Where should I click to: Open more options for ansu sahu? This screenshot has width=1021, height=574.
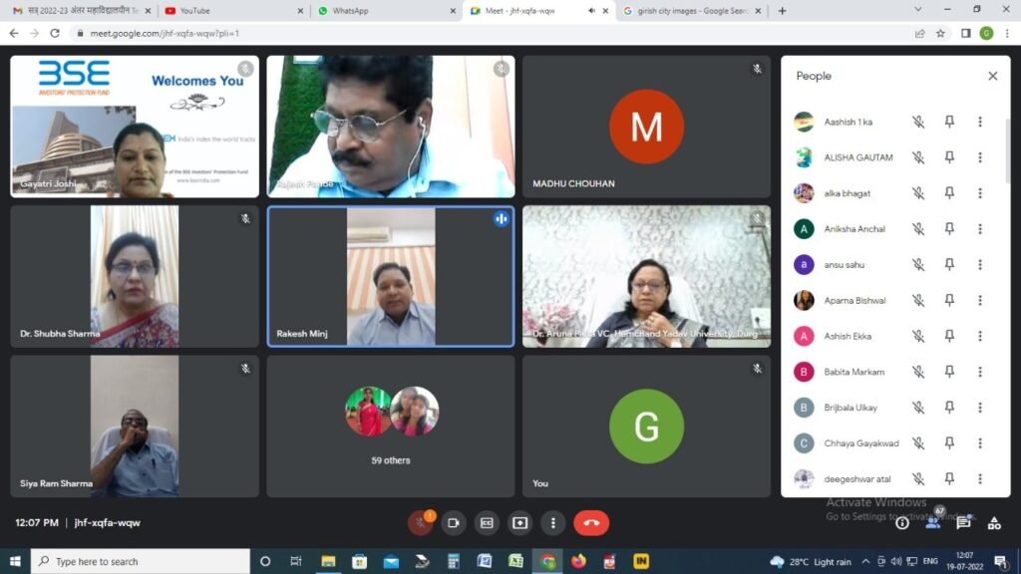coord(980,265)
